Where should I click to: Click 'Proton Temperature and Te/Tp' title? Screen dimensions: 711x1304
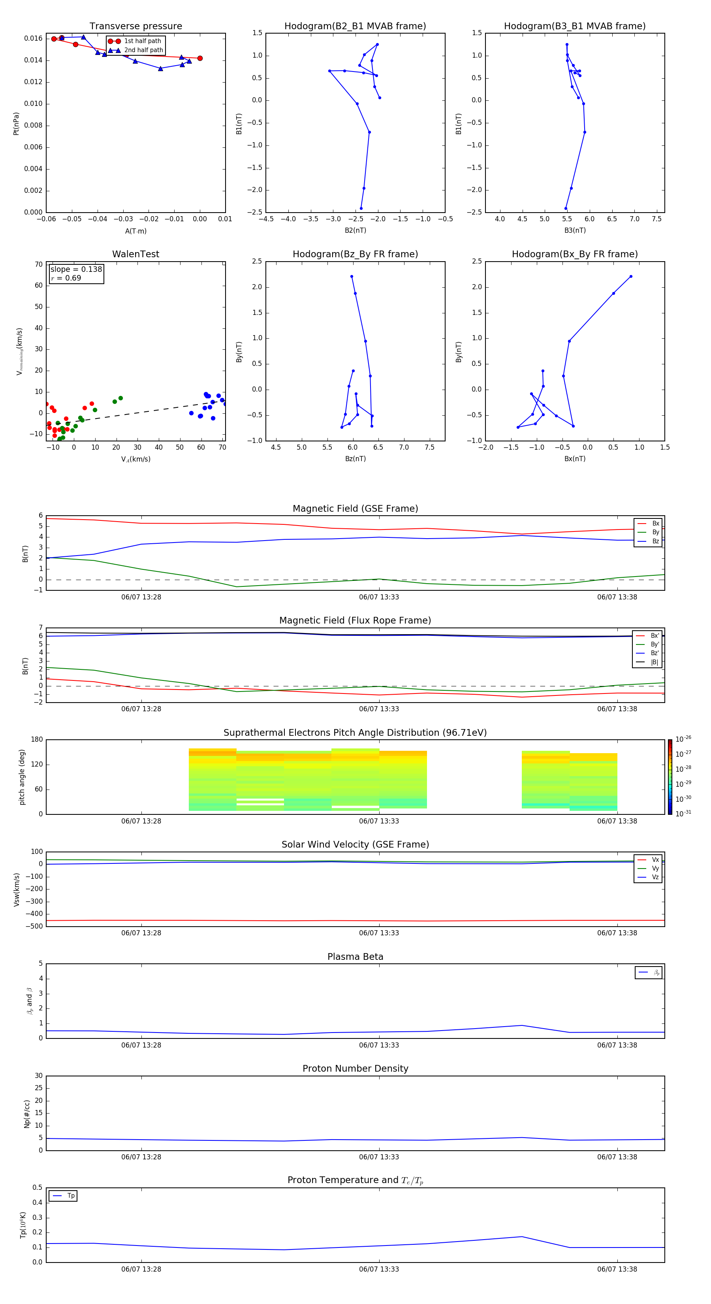(x=355, y=1180)
